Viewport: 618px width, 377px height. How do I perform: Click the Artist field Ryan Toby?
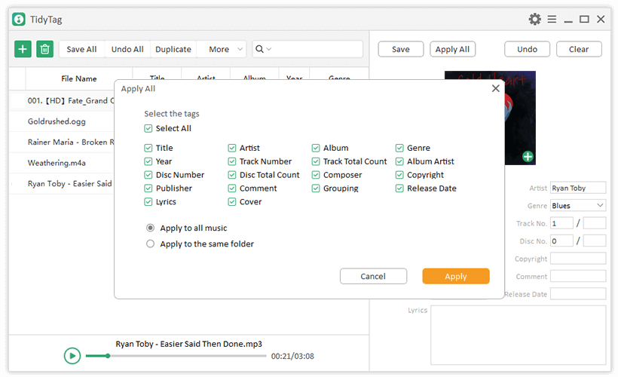578,188
